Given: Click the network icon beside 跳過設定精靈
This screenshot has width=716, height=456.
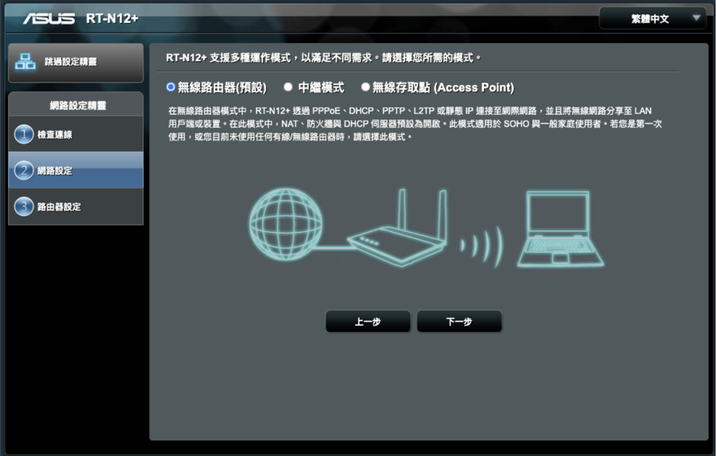Looking at the screenshot, I should pyautogui.click(x=25, y=61).
